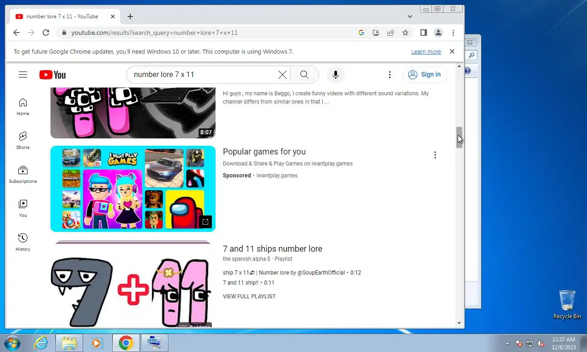Open History in the sidebar

coord(23,242)
